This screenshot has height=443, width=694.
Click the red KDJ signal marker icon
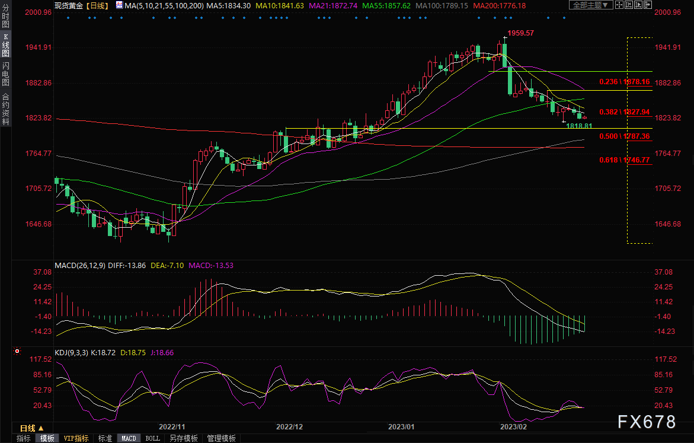tap(17, 351)
